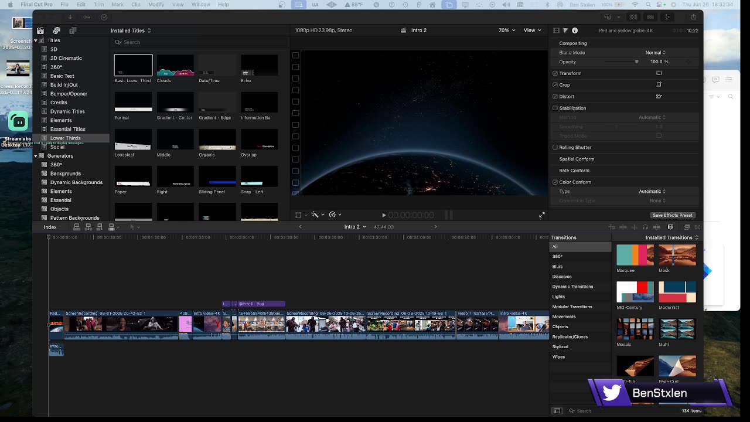
Task: Open the Retime speedometer menu
Action: click(335, 215)
